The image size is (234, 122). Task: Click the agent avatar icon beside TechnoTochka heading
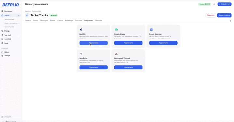pos(27,15)
